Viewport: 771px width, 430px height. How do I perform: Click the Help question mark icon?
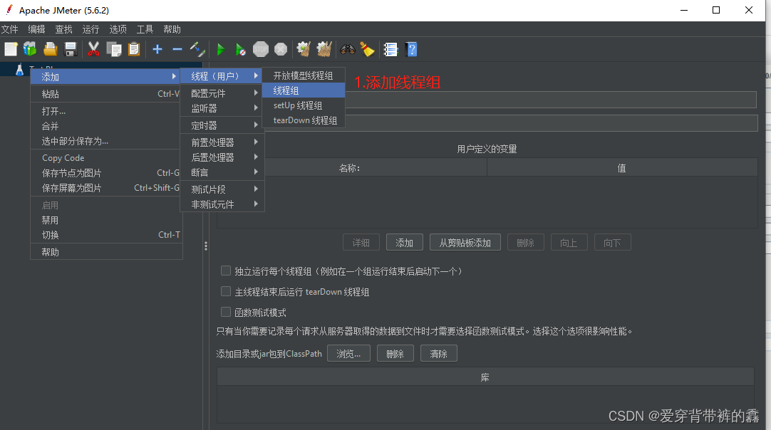tap(412, 49)
